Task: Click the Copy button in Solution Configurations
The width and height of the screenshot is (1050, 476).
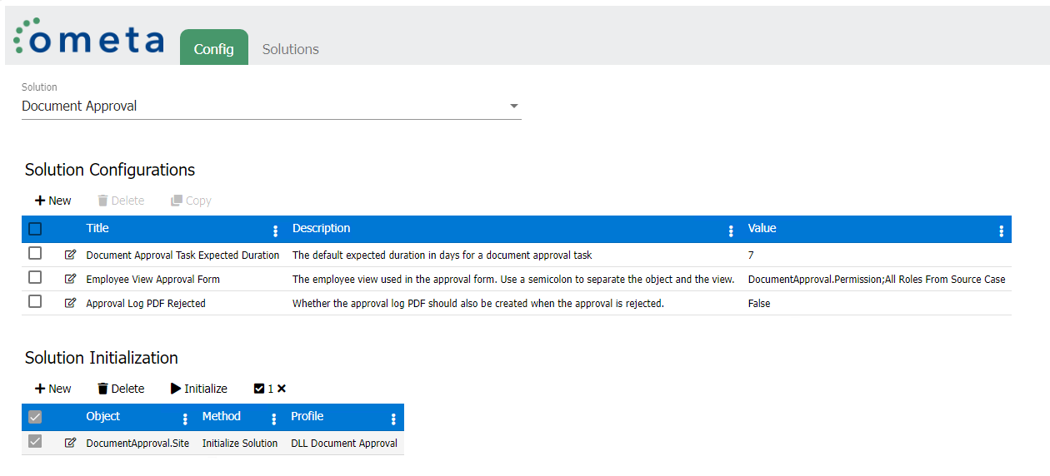Action: [191, 201]
